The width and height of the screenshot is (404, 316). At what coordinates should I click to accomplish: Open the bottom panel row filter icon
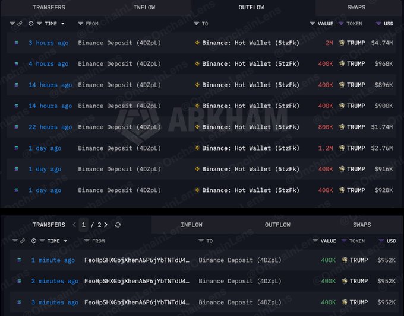click(15, 241)
